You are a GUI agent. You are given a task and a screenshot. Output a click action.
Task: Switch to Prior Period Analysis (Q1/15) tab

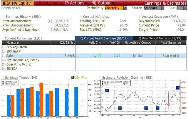[x=160, y=38]
